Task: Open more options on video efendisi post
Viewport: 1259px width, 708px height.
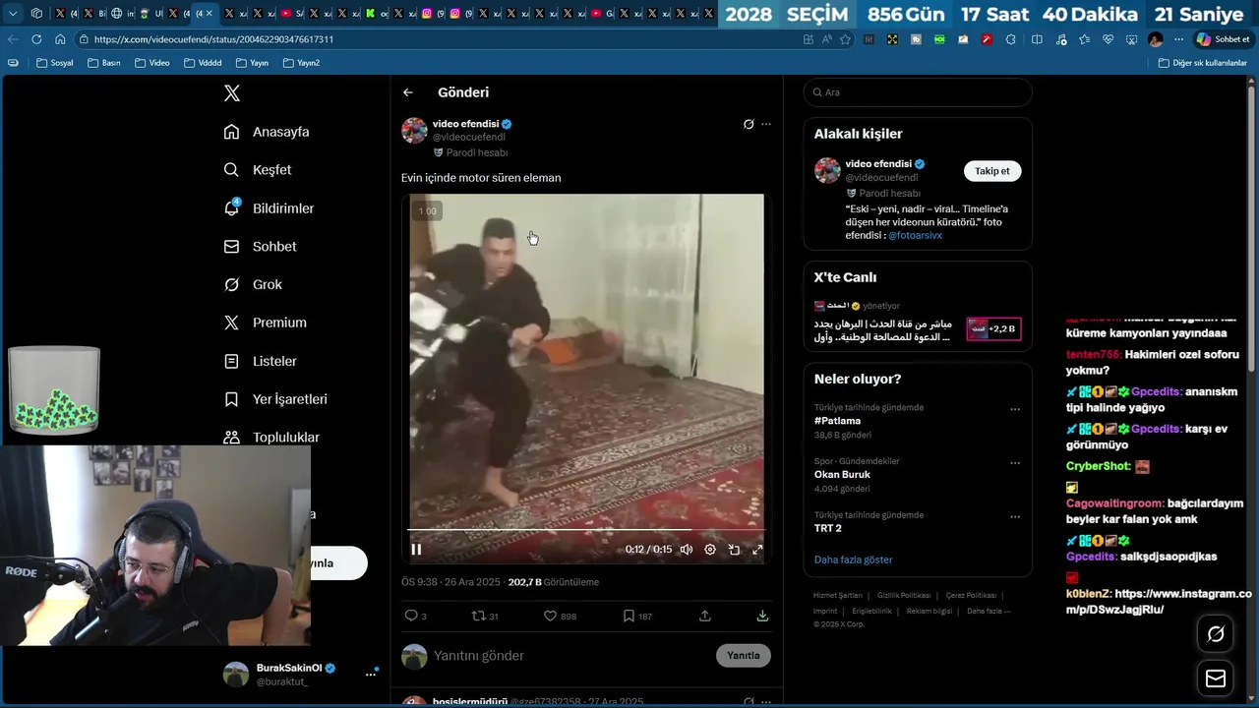Action: (766, 125)
